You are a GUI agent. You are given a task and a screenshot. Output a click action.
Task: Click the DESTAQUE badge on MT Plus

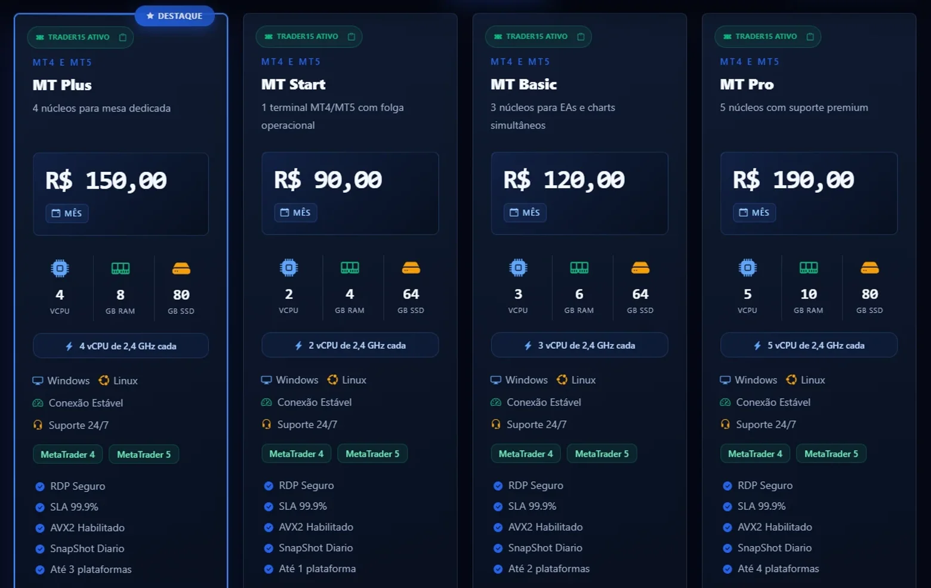[x=174, y=16]
